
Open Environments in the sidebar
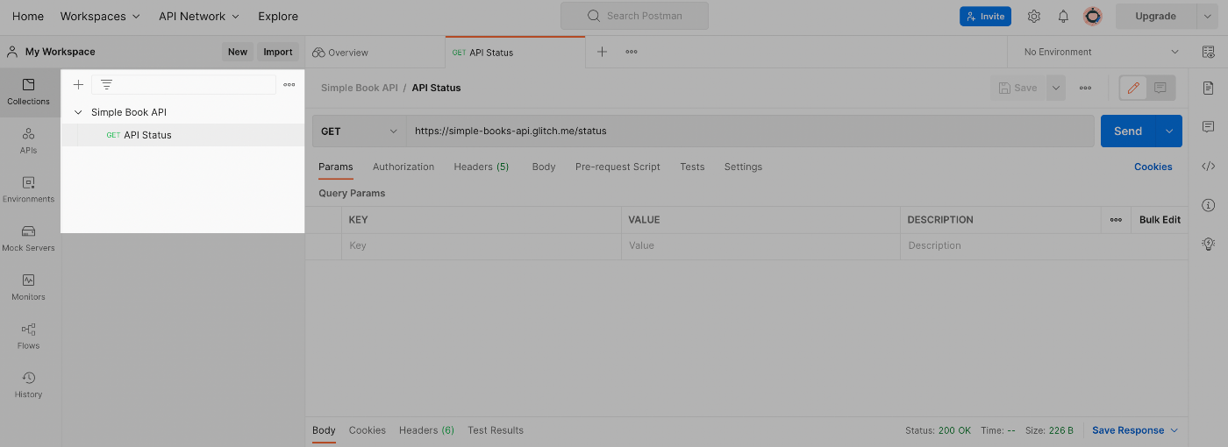28,189
